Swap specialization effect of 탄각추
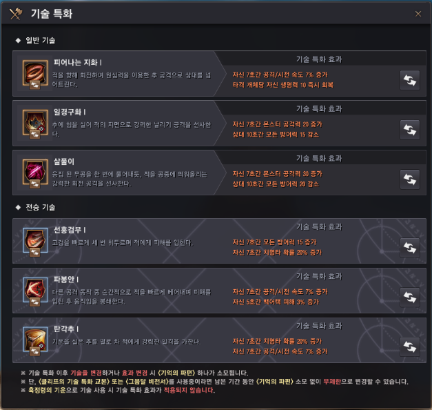The height and width of the screenshot is (410, 432). tap(410, 346)
